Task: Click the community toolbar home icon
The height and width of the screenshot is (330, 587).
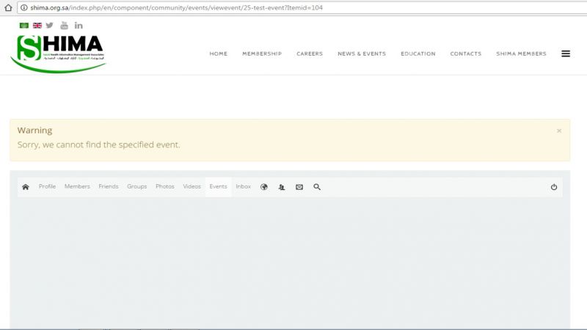Action: point(26,187)
